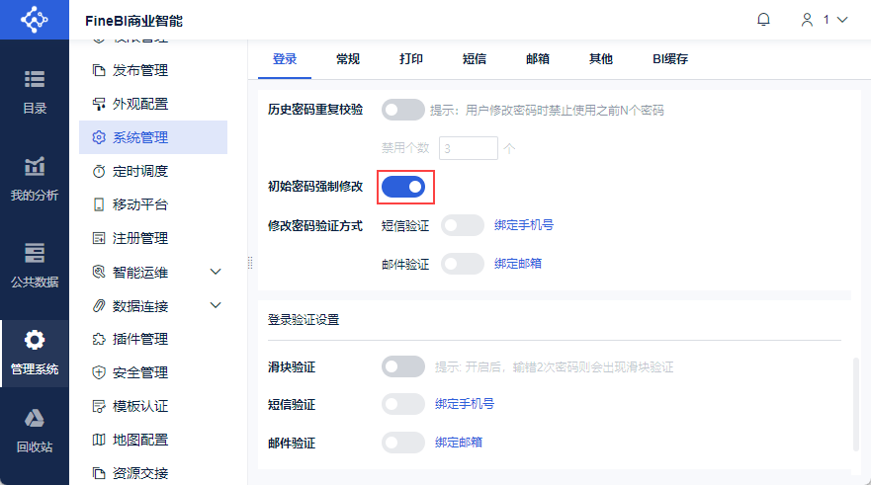Select 定时调度 clock icon item
The image size is (871, 485).
99,171
